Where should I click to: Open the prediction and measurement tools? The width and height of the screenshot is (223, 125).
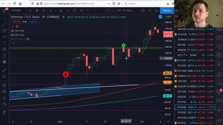[4, 56]
